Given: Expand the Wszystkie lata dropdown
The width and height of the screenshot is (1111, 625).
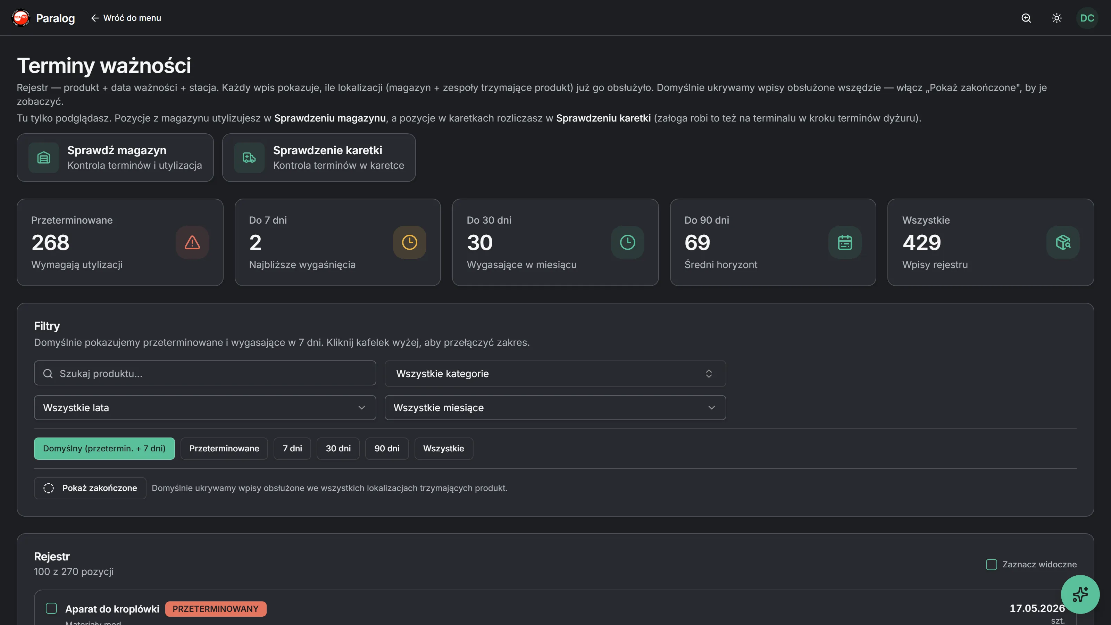Looking at the screenshot, I should click(x=205, y=408).
